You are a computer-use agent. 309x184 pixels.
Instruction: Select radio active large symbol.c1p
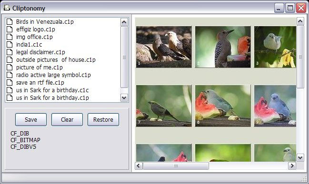pos(53,75)
